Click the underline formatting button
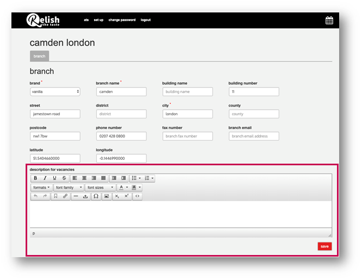 (54, 178)
